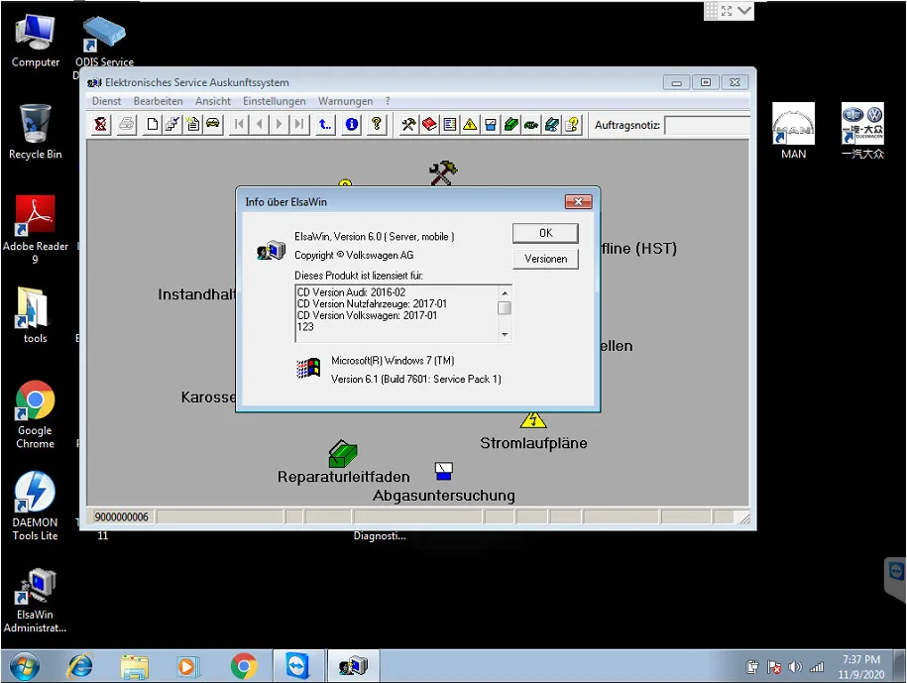
Task: Click the Versionen button
Action: click(x=545, y=259)
